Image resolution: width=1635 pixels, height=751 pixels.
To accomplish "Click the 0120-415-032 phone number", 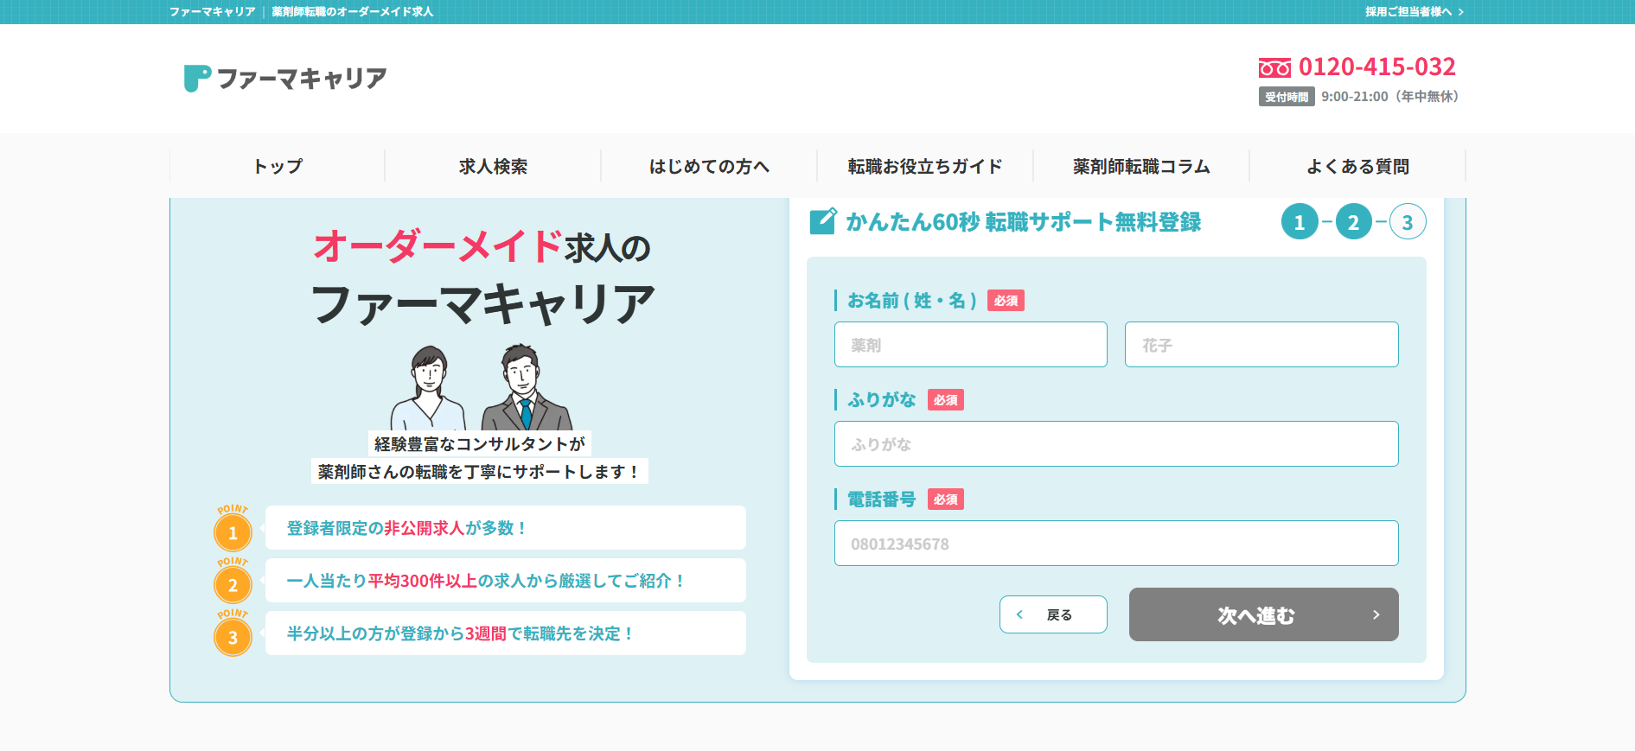I will [x=1376, y=67].
